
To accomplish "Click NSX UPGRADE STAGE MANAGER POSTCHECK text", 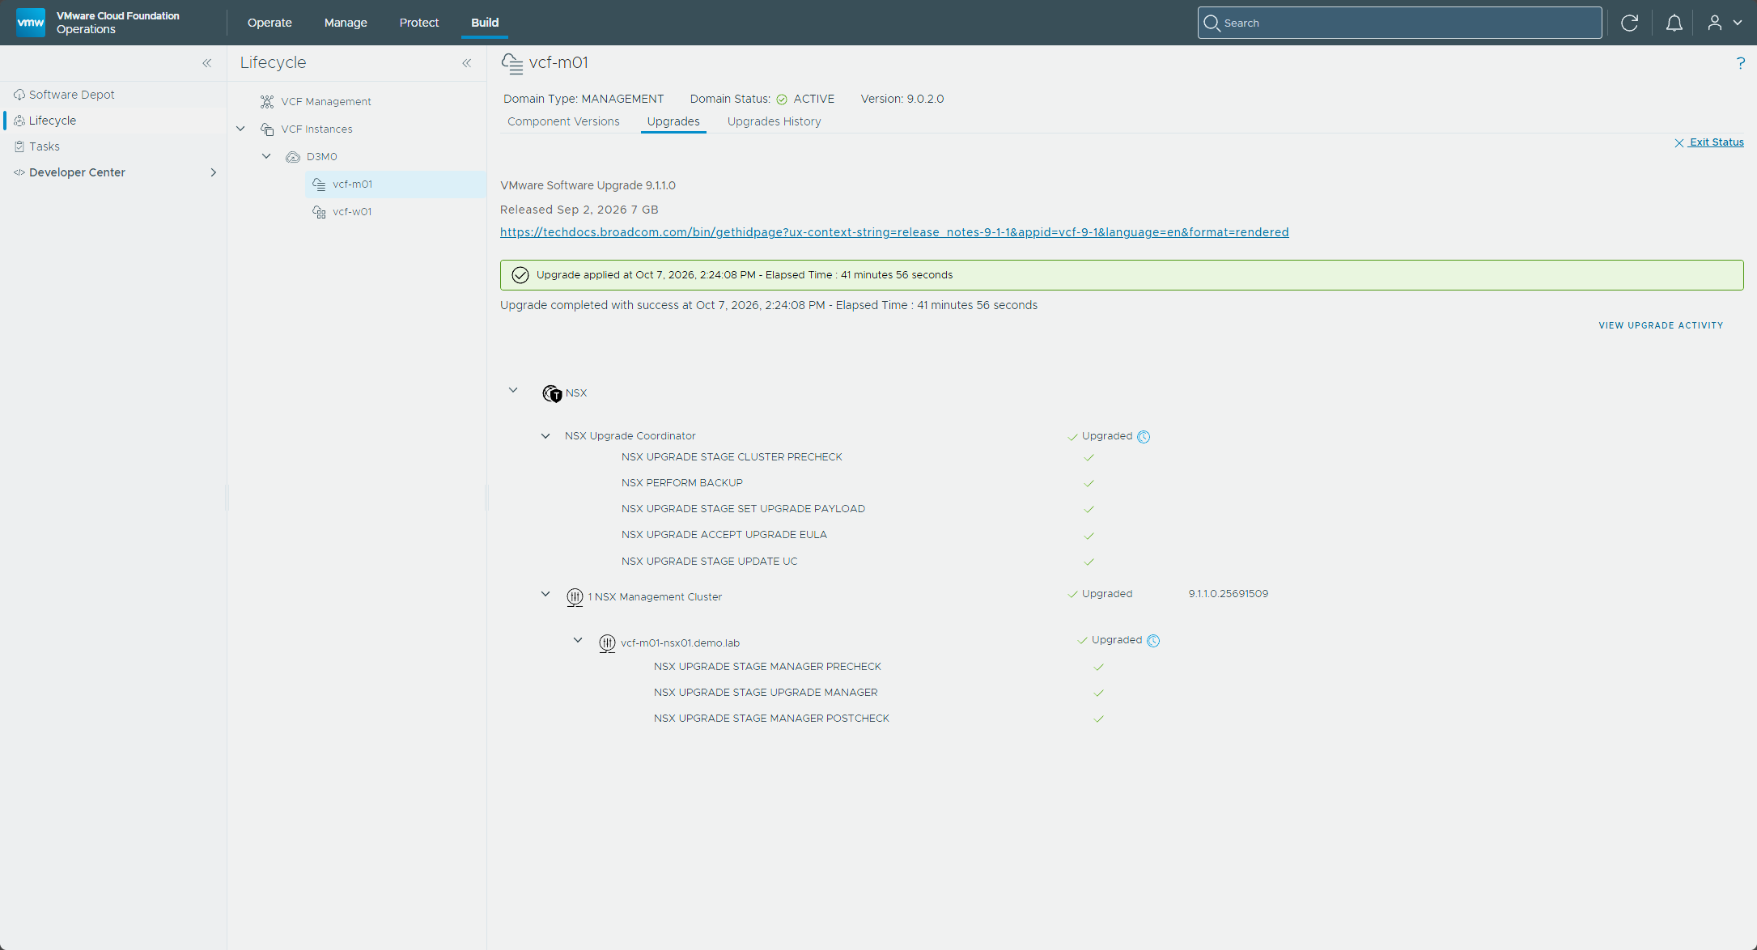I will coord(771,719).
